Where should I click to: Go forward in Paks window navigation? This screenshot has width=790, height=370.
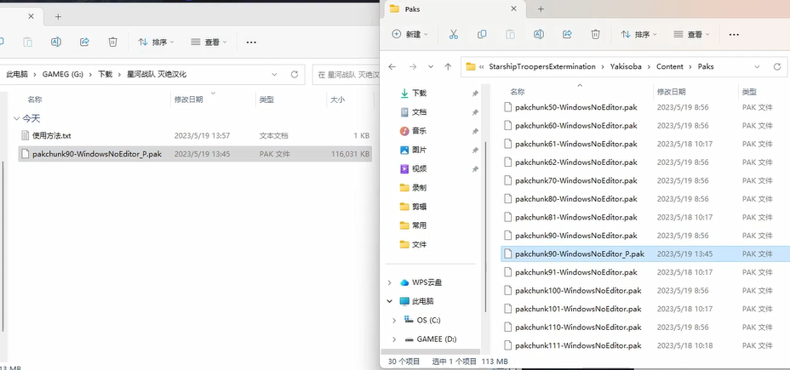click(413, 66)
